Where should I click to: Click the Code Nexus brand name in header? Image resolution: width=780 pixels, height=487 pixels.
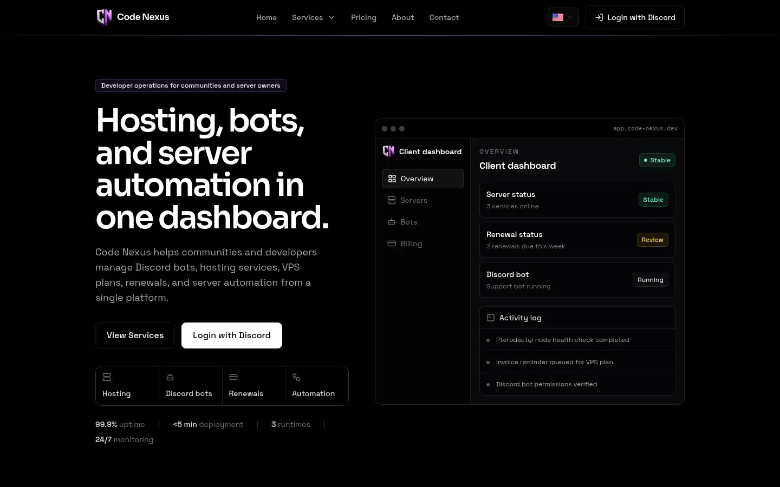click(x=143, y=17)
